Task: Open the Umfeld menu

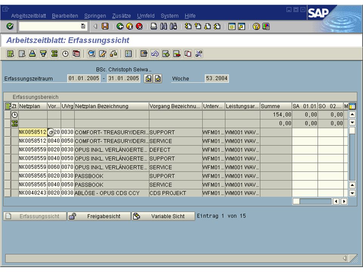Action: click(x=146, y=16)
